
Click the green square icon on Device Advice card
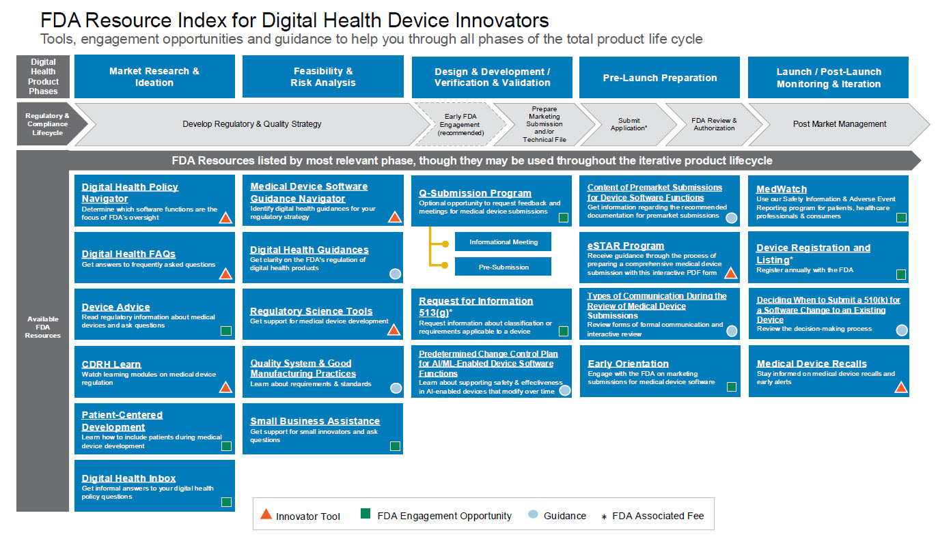pyautogui.click(x=226, y=332)
